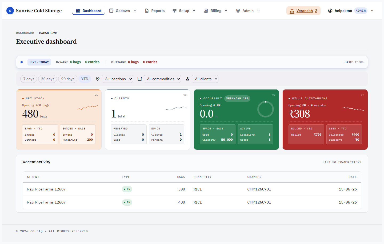The height and width of the screenshot is (244, 384).
Task: Click the blue live status dot
Action: 22,62
